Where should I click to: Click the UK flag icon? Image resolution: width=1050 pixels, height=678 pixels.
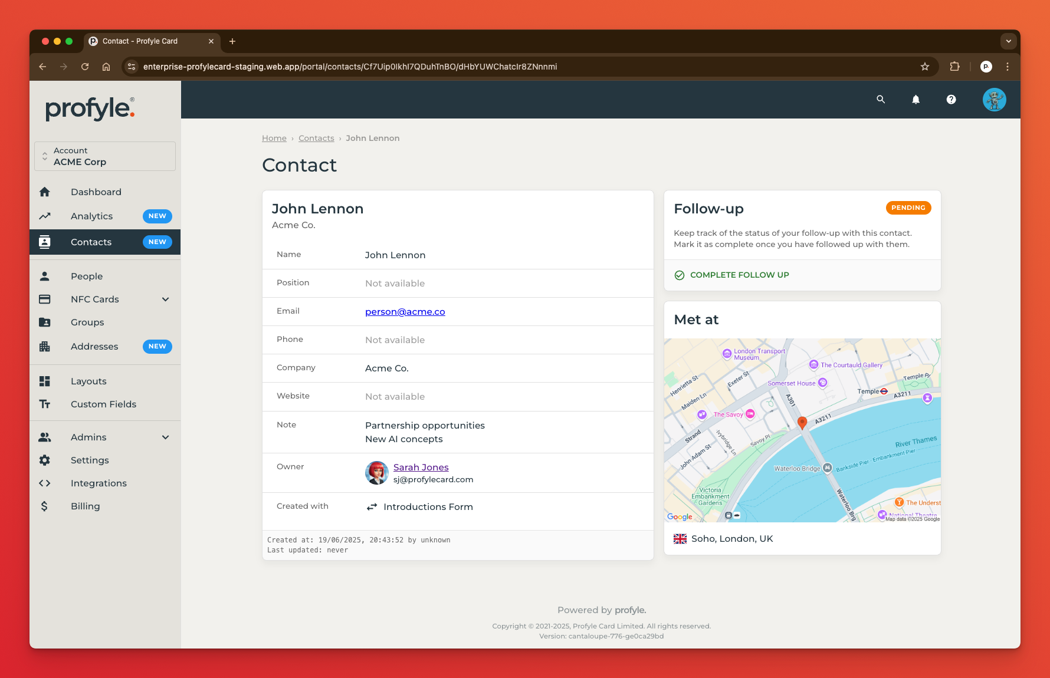(680, 539)
